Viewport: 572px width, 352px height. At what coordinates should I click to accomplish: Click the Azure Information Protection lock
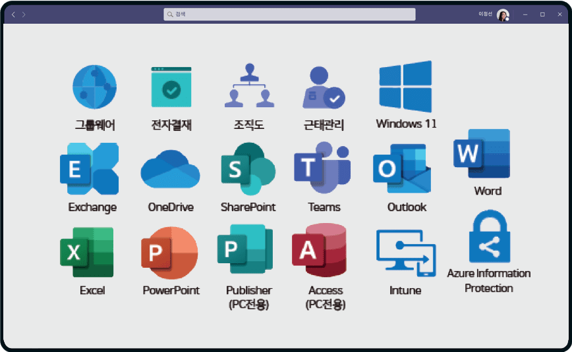[x=489, y=238]
